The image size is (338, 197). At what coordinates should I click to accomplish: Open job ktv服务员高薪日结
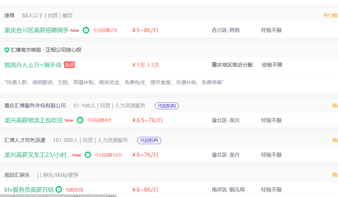29,190
